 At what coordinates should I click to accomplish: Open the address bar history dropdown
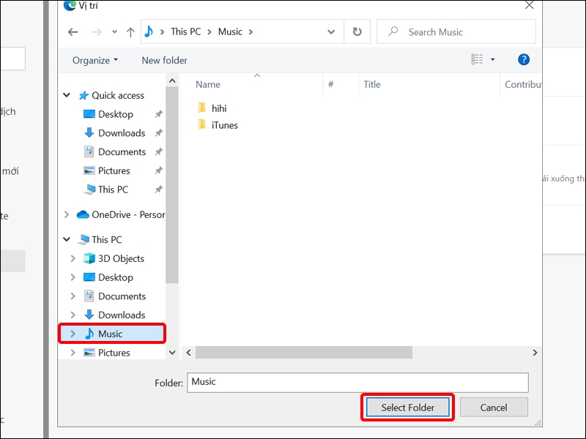coord(331,32)
